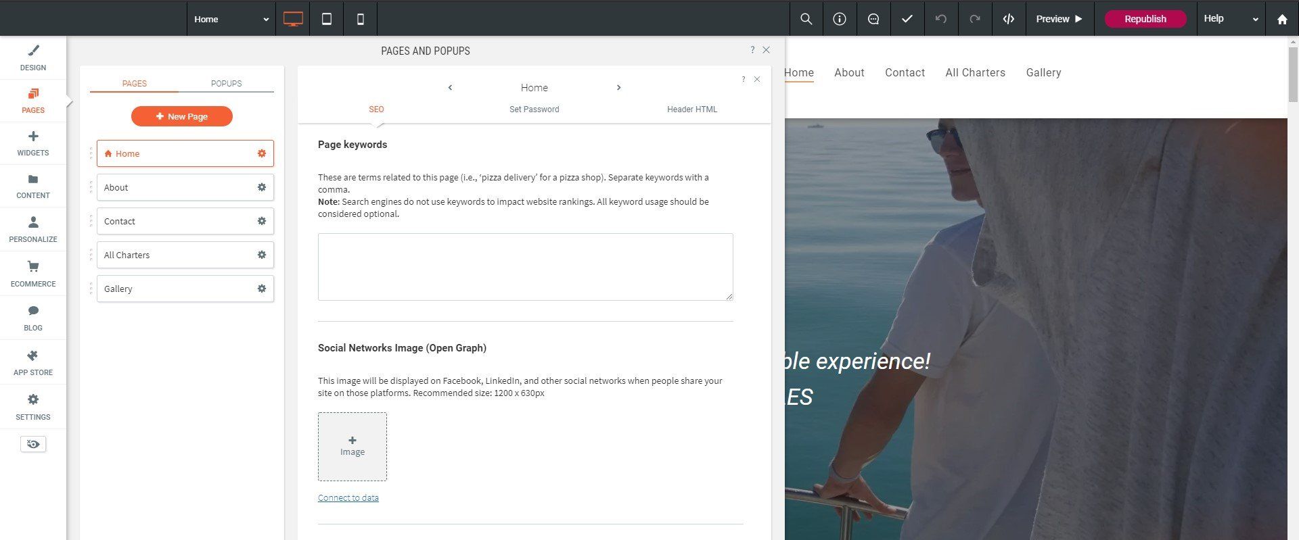Open help for Home page settings panel
1299x540 pixels.
[744, 79]
